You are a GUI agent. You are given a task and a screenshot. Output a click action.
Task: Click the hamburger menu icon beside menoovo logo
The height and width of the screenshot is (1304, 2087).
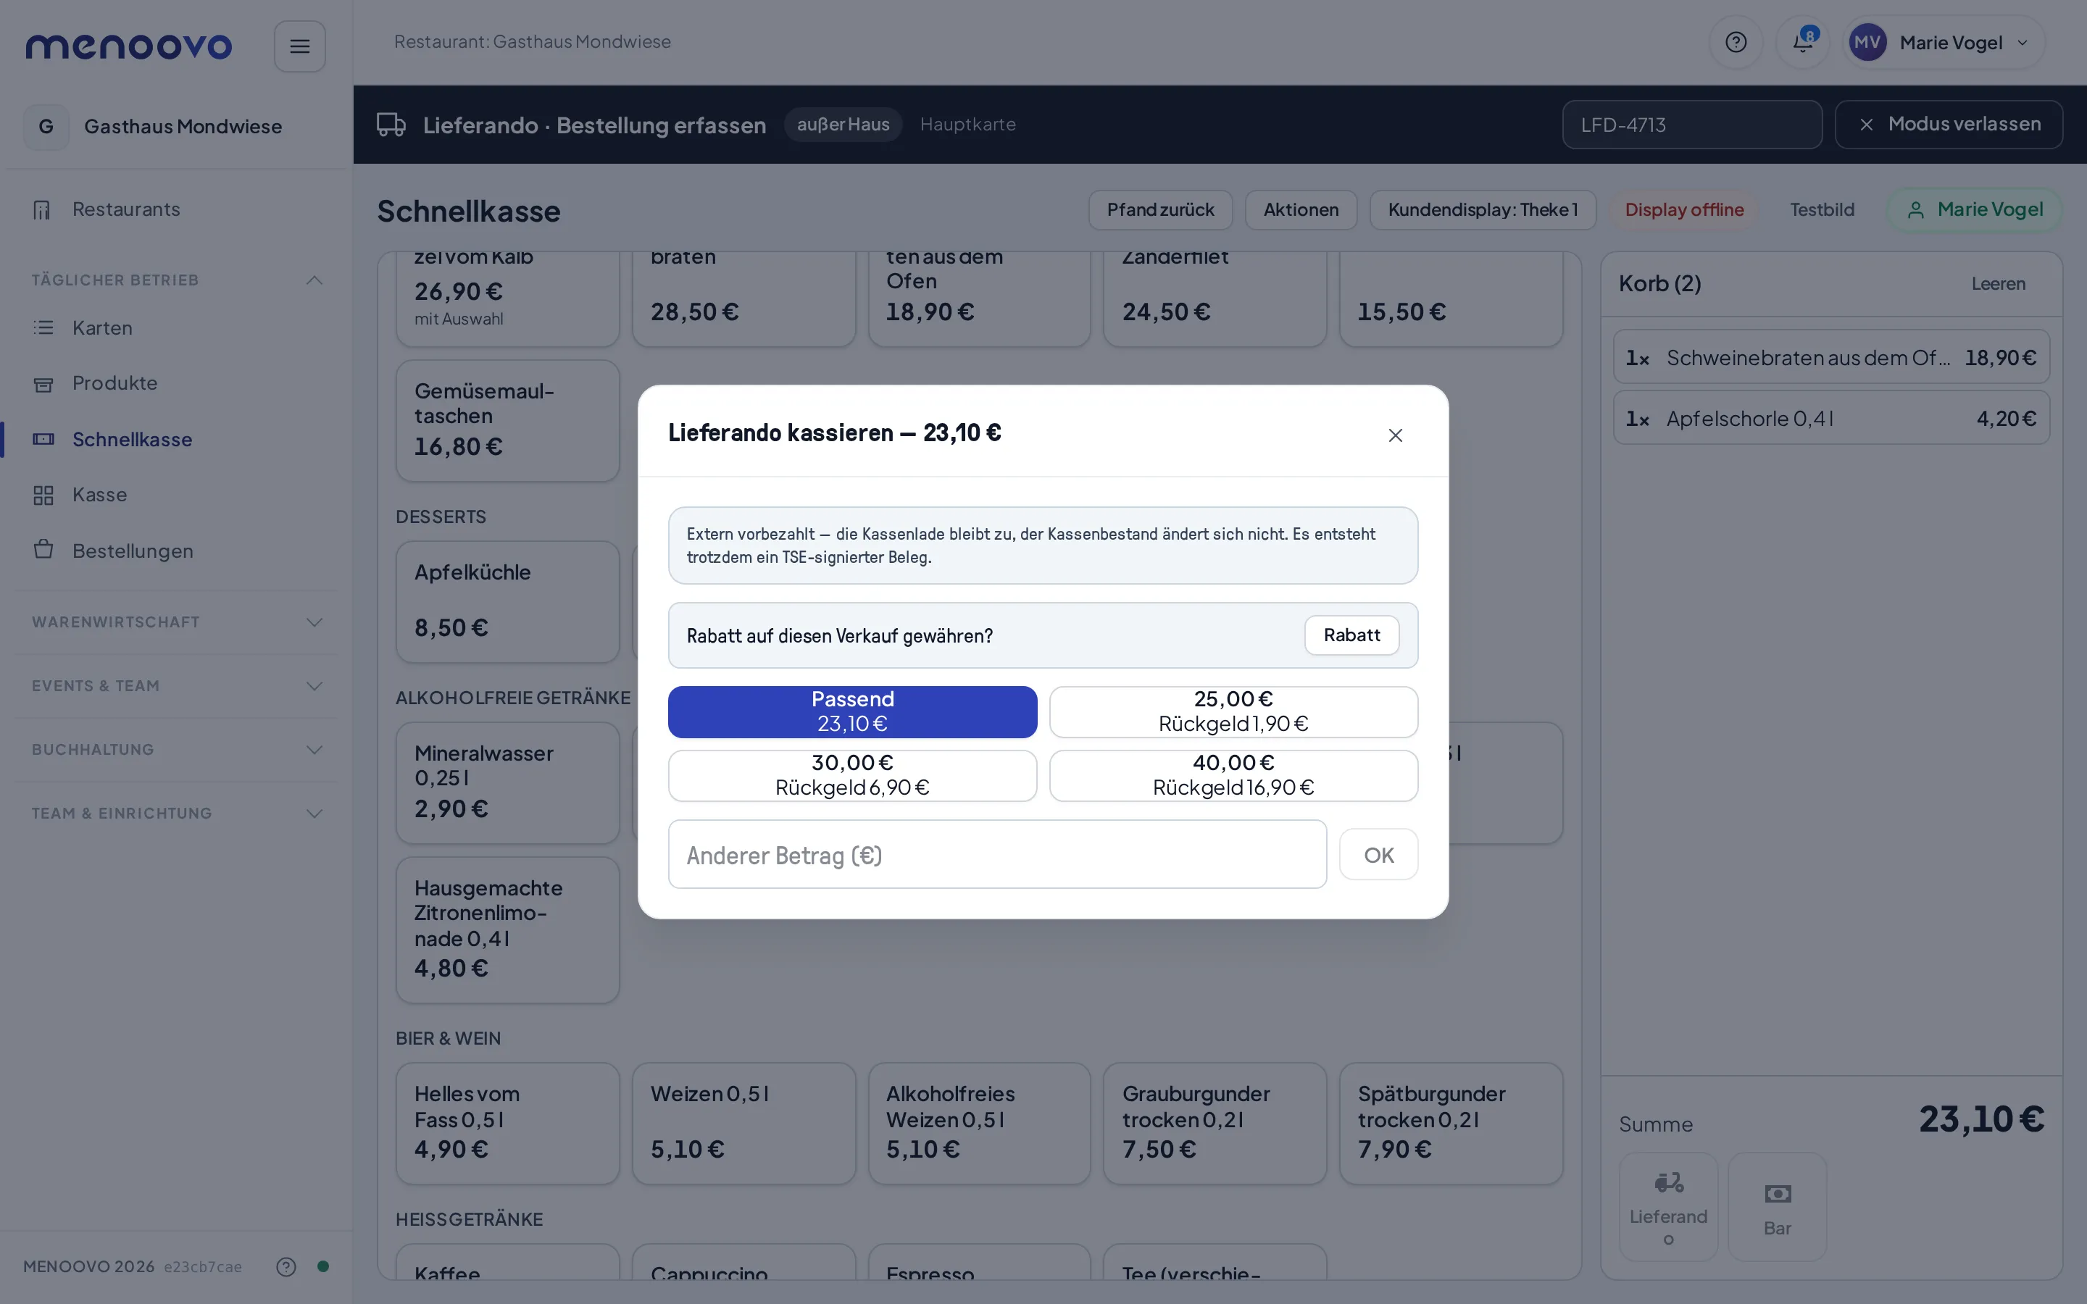tap(299, 46)
